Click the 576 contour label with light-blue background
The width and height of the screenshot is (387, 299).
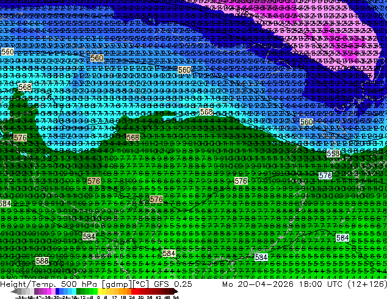click(325, 175)
